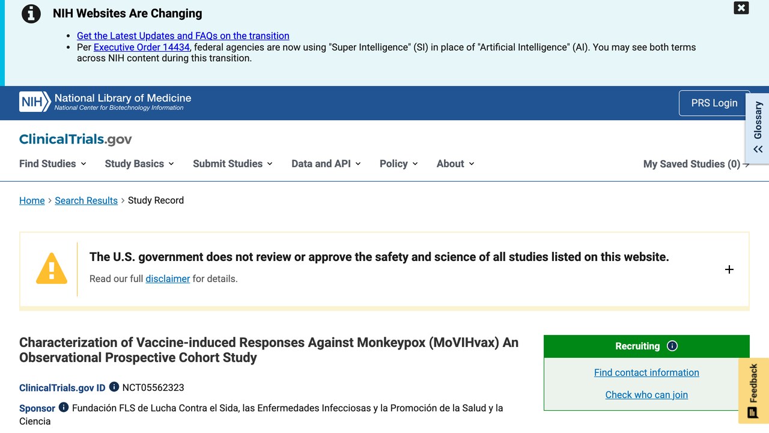Click the study ID NCT05562323
The height and width of the screenshot is (433, 769).
coord(153,388)
